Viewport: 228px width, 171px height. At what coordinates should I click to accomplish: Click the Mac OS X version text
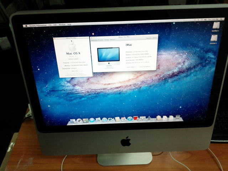[x=73, y=56]
